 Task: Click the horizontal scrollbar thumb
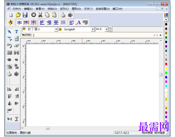point(48,128)
